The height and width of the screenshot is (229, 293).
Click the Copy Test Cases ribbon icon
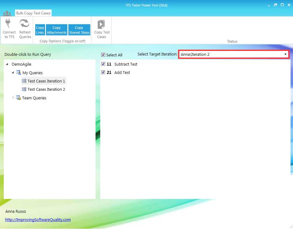click(x=101, y=27)
